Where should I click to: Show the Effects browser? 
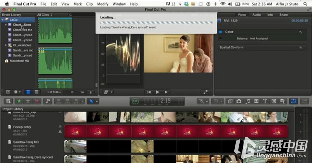coord(230,101)
